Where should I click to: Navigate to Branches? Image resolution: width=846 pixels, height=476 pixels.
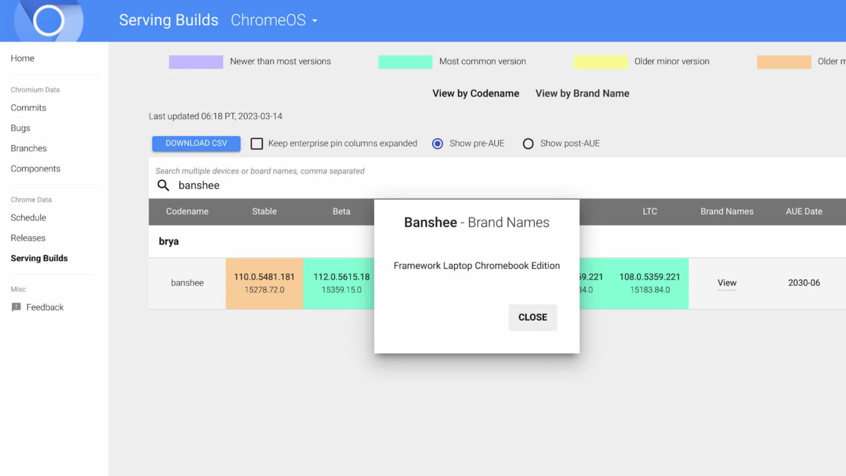point(28,148)
